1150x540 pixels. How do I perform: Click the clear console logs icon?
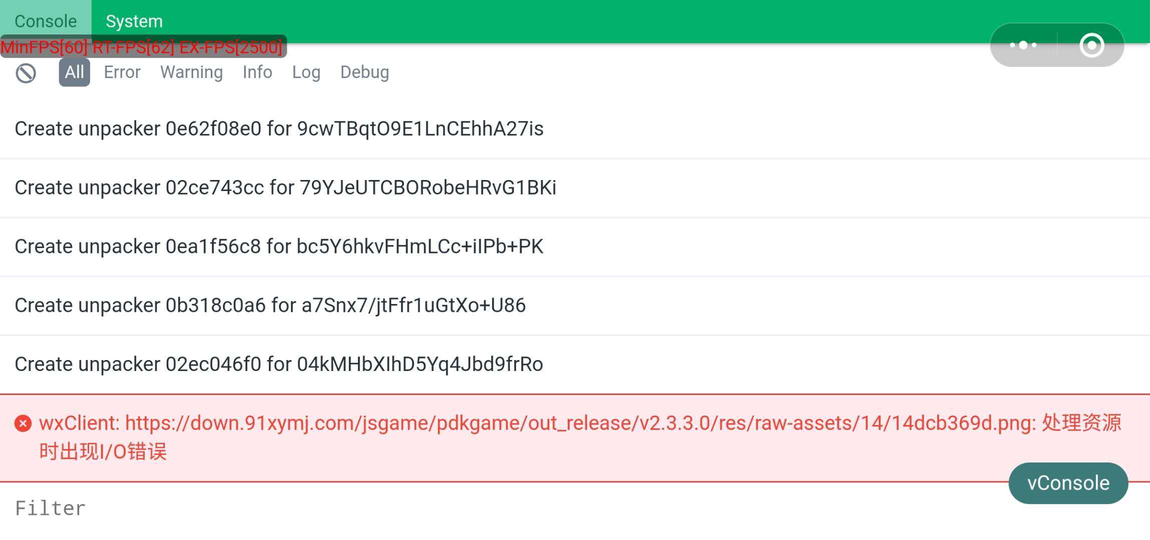point(26,73)
